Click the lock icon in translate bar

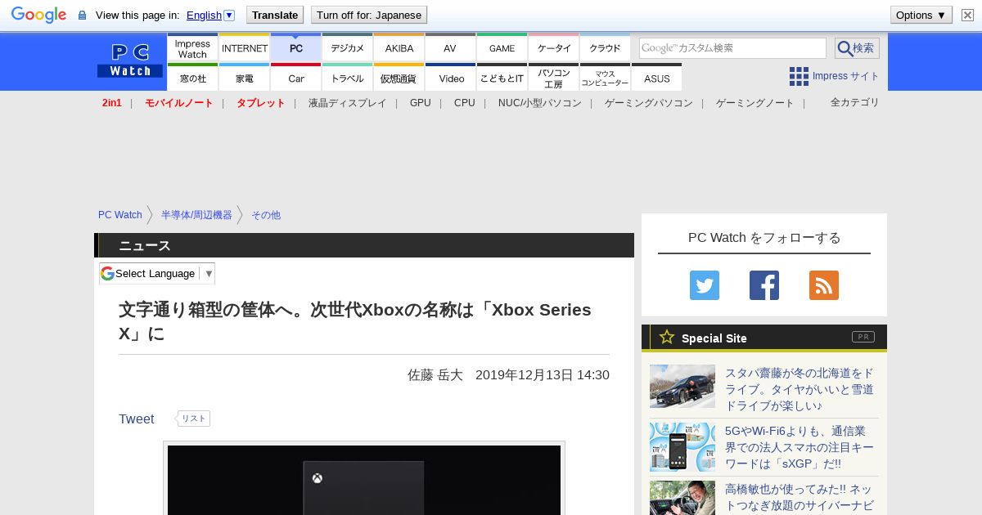(x=82, y=16)
